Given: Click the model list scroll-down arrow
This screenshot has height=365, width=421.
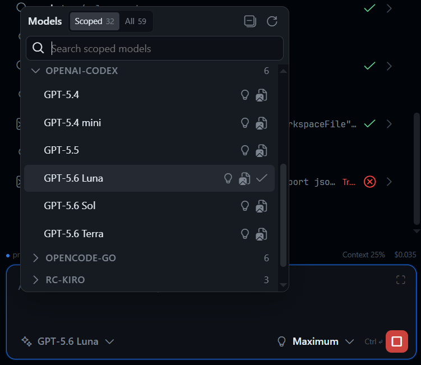Looking at the screenshot, I should click(283, 285).
